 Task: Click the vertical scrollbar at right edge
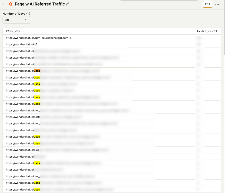224,28
